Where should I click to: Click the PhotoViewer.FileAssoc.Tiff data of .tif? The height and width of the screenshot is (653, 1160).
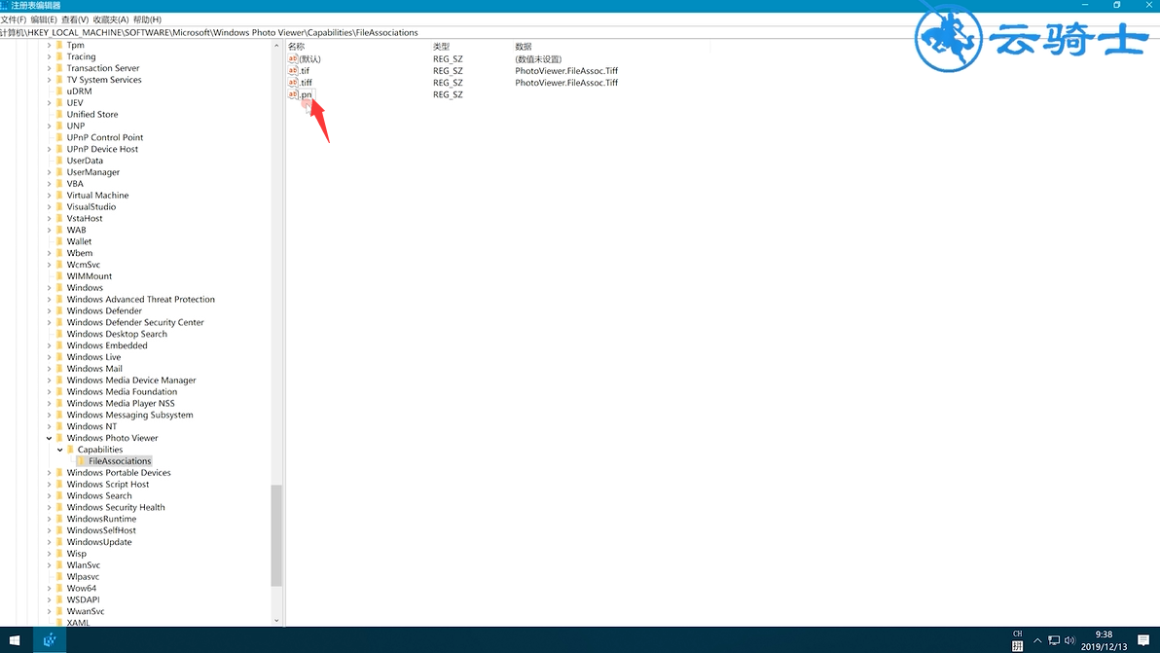566,71
